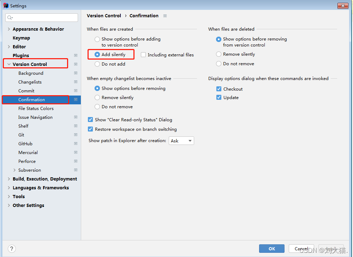Select Do not remove under files deleted
The height and width of the screenshot is (257, 353).
[x=219, y=63]
